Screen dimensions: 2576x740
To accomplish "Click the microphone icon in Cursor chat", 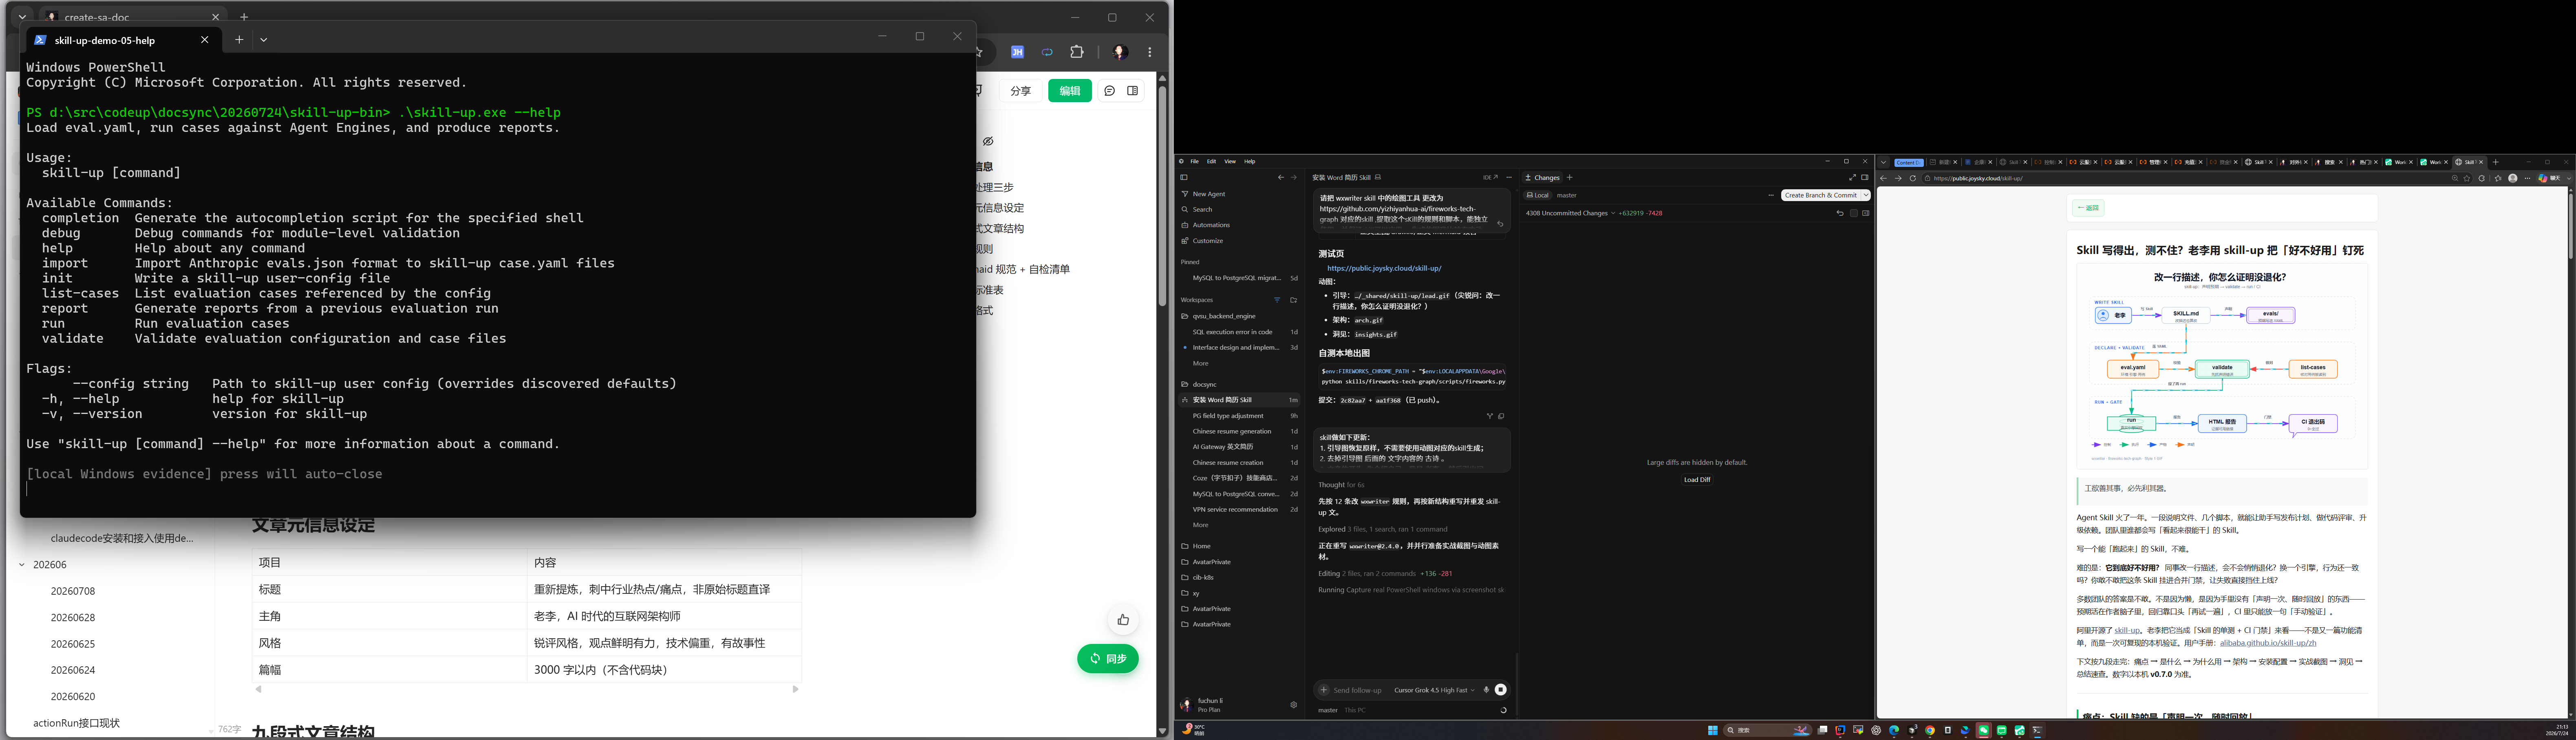I will click(1486, 690).
